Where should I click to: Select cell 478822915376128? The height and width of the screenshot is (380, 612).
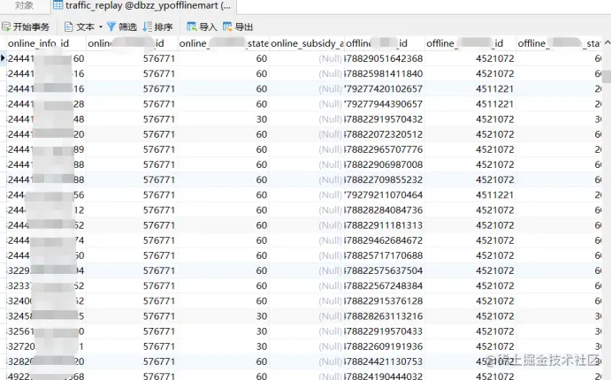click(384, 301)
